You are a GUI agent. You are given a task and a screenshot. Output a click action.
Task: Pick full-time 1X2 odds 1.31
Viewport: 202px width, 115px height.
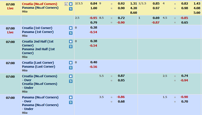pyautogui.click(x=133, y=4)
